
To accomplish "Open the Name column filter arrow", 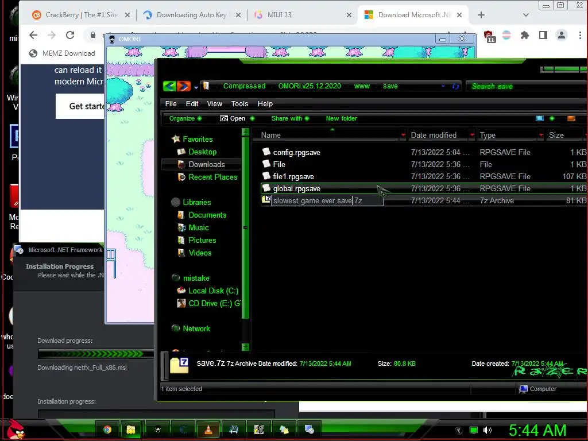I will [x=403, y=135].
